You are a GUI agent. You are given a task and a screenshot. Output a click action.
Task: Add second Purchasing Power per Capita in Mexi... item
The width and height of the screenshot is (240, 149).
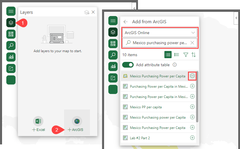click(192, 97)
